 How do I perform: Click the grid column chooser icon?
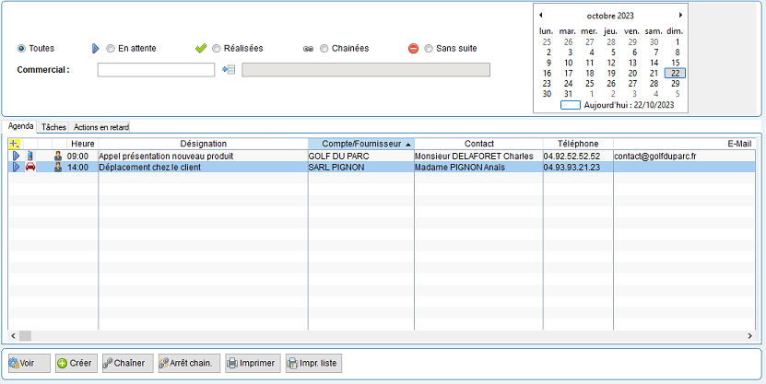click(14, 144)
